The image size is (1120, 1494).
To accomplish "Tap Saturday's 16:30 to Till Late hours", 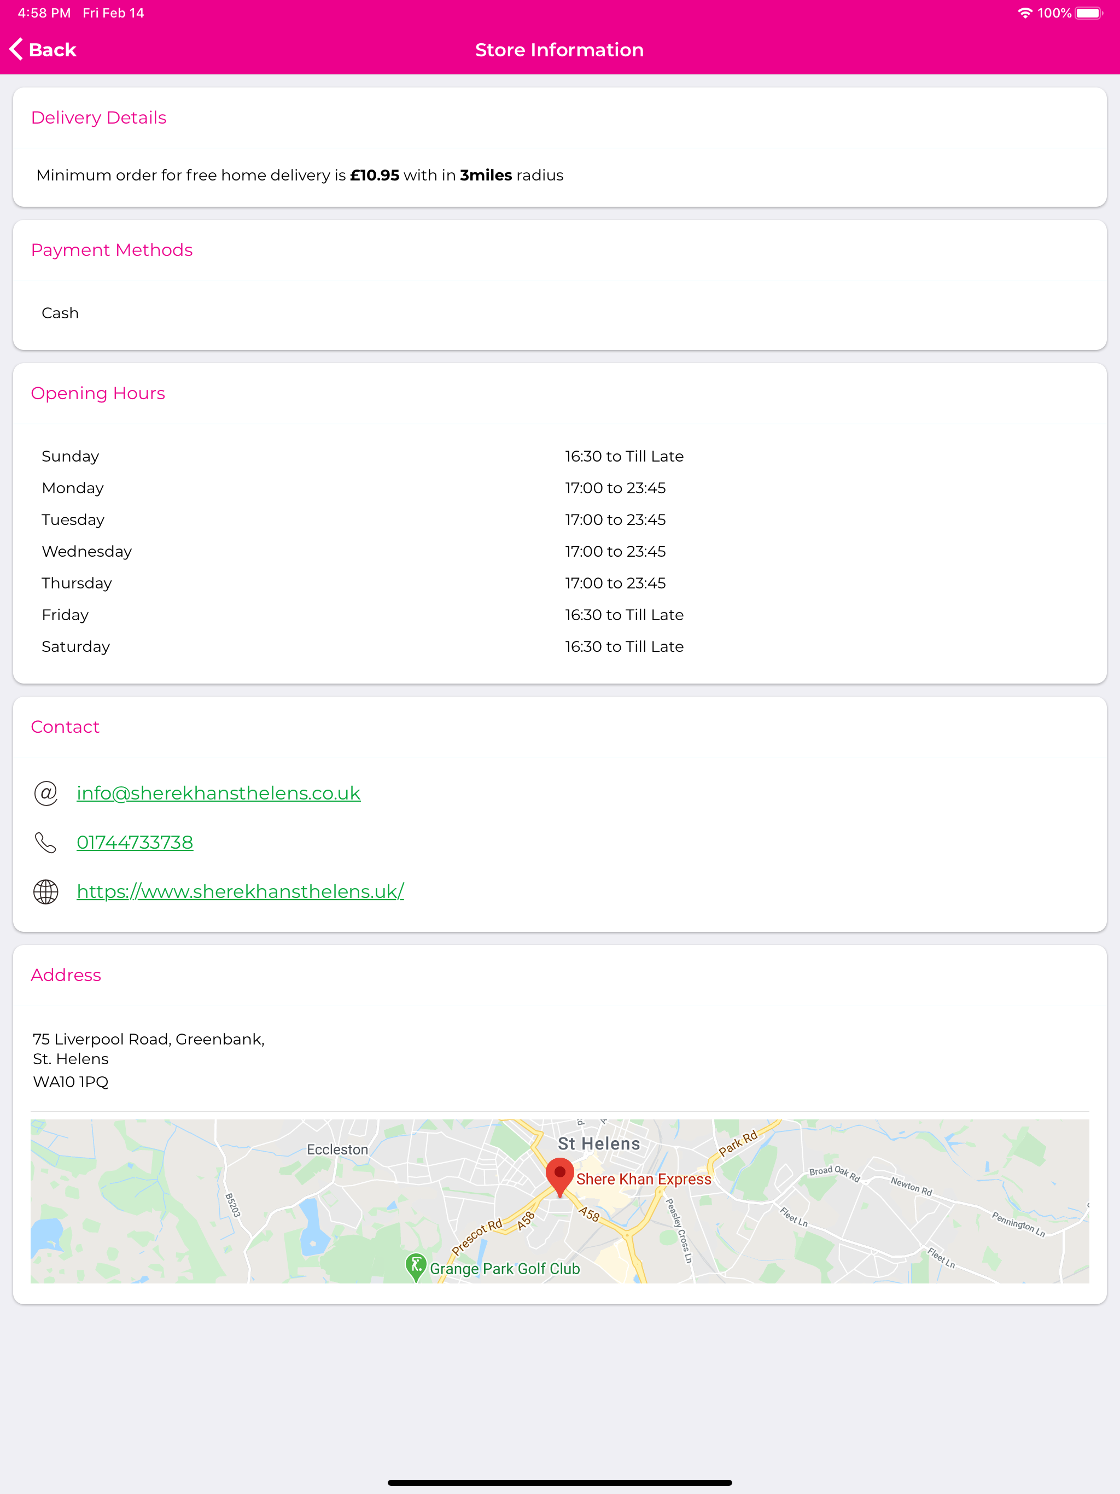I will 624,647.
